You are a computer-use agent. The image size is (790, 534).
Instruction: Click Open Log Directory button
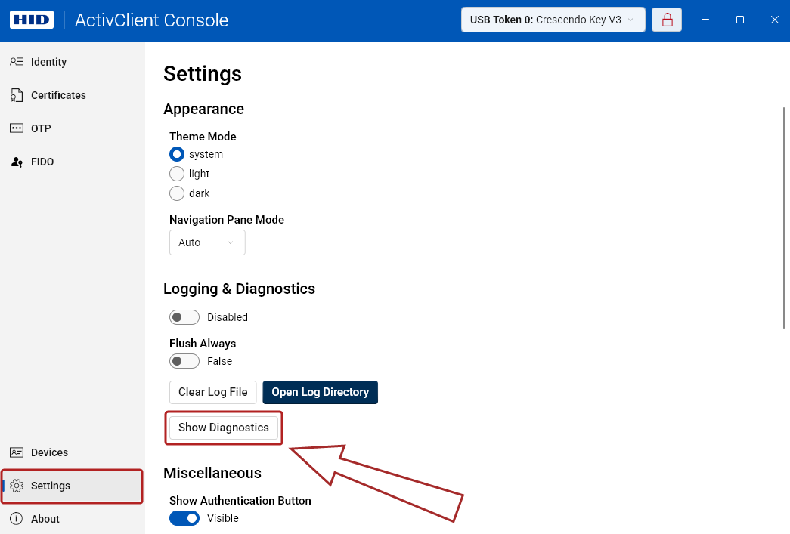tap(320, 392)
